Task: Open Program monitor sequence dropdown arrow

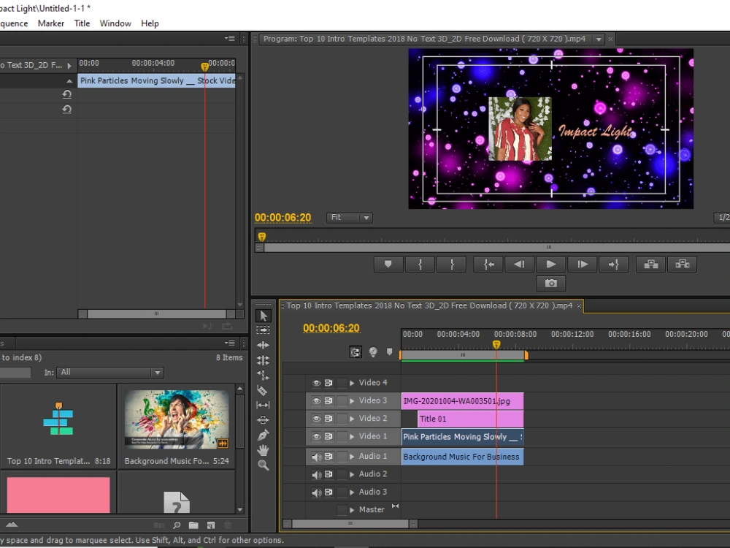Action: [599, 39]
